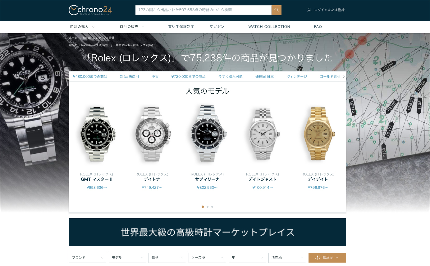This screenshot has width=430, height=266.
Task: Open the マガジン menu item
Action: 217,27
